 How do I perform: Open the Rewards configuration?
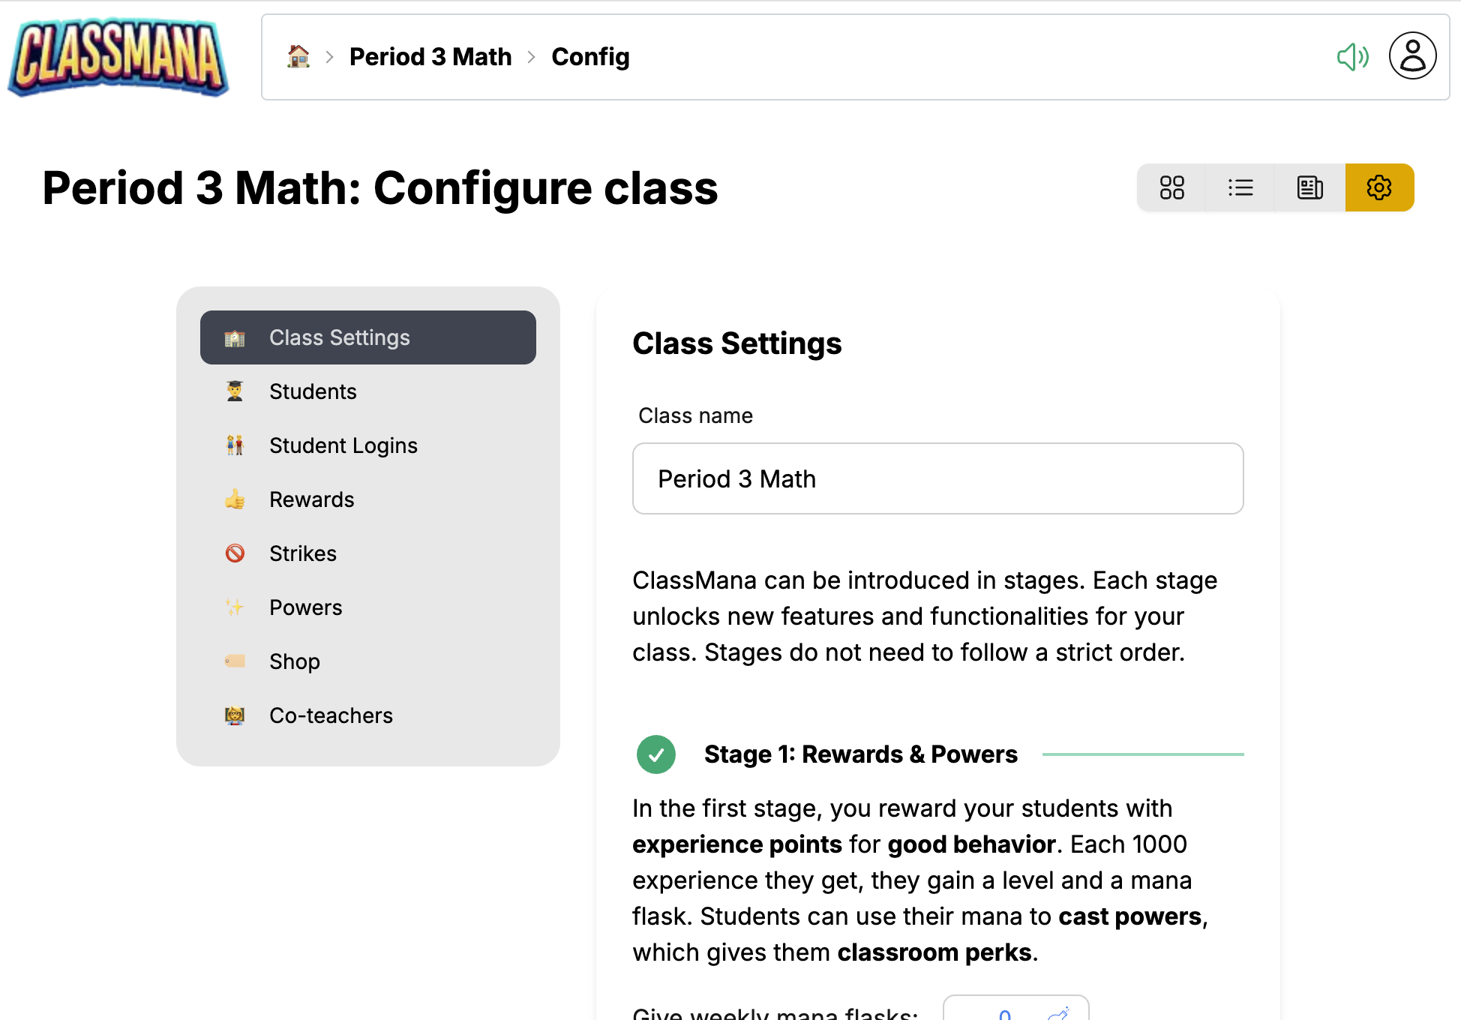311,499
